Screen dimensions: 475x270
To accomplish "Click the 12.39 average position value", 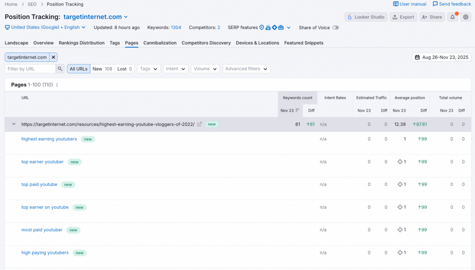I will [x=400, y=124].
